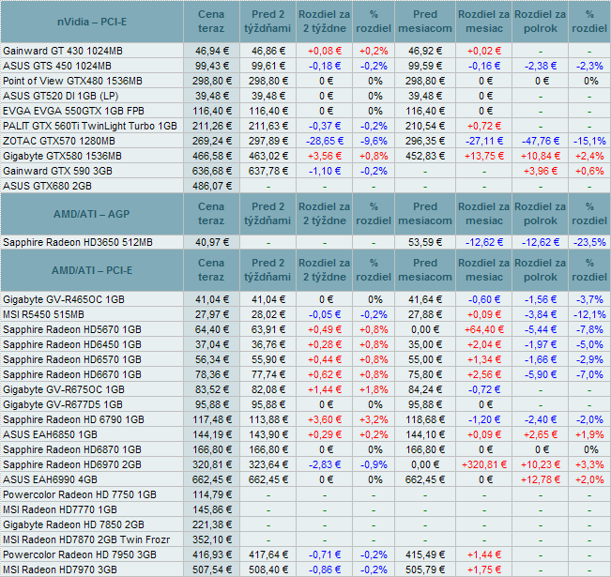Click the -47,76 € half-year difference cell

click(541, 141)
